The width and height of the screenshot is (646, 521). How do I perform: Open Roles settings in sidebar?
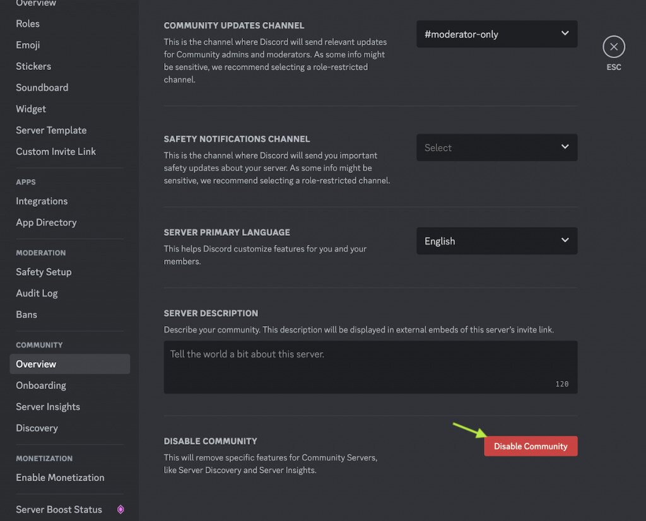(28, 23)
